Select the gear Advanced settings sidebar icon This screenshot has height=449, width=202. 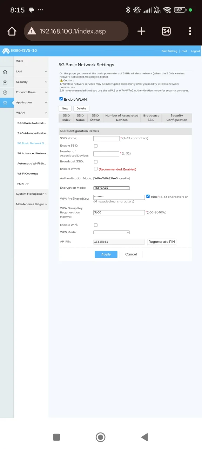[5, 103]
